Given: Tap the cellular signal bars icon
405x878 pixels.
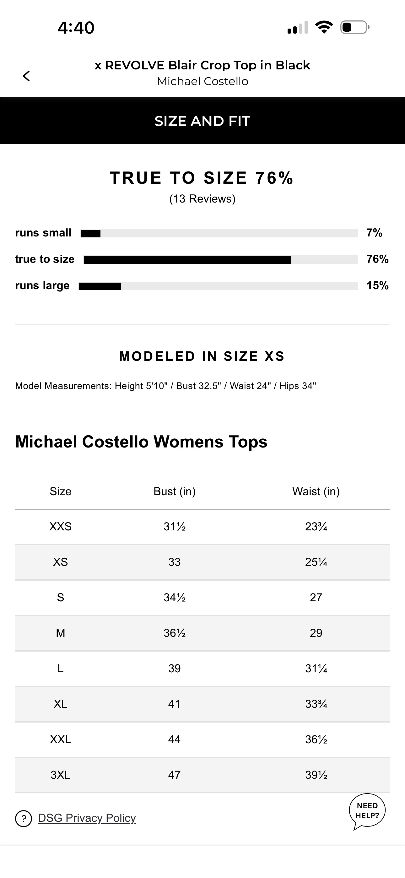Looking at the screenshot, I should point(298,27).
